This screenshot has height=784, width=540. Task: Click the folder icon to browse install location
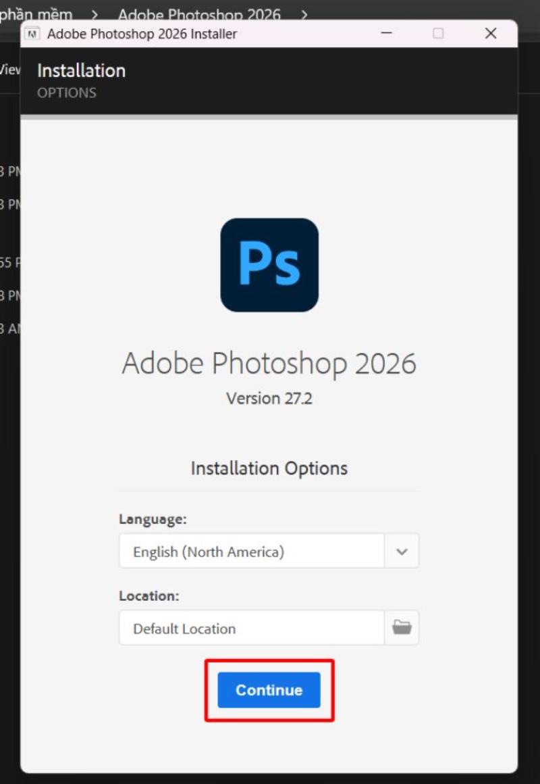click(402, 628)
